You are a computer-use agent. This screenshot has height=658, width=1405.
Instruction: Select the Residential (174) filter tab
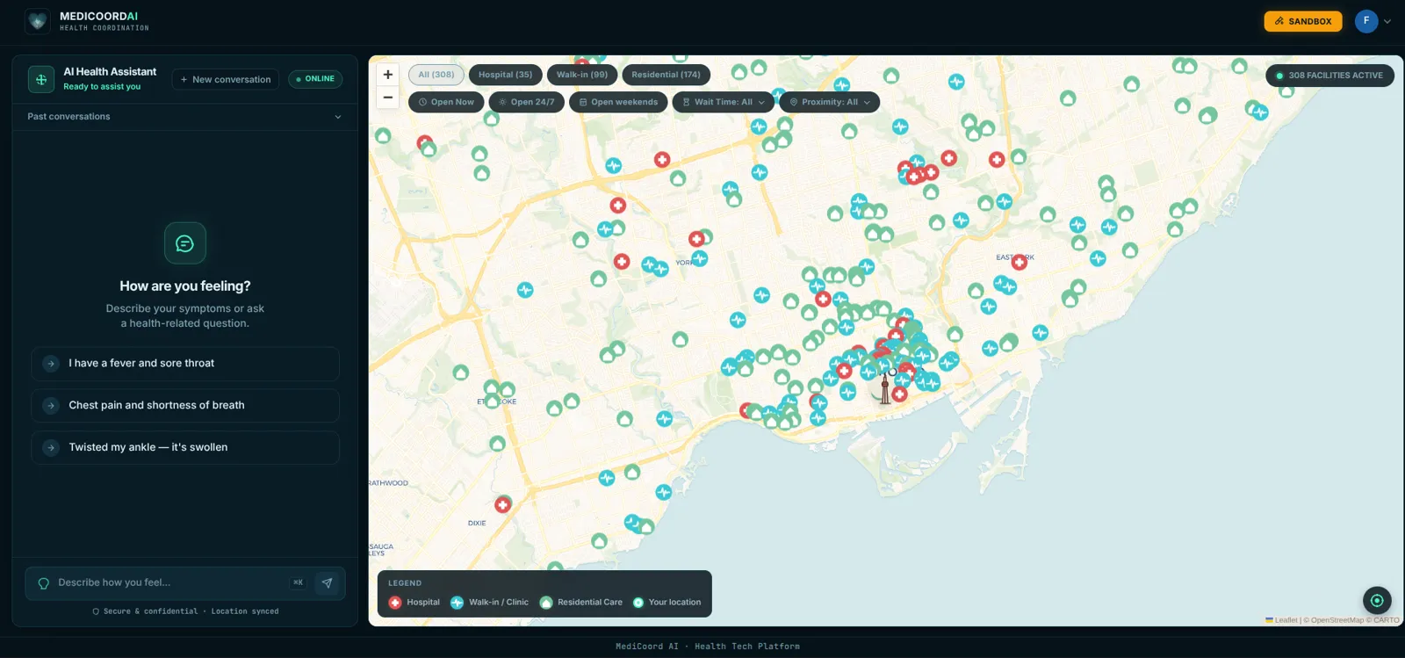tap(666, 75)
